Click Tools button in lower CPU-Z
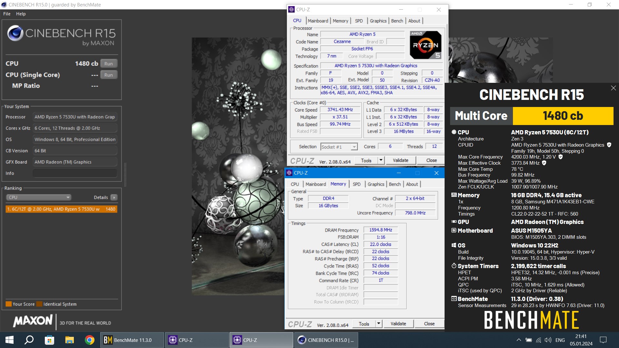Viewport: 619px width, 348px height. (x=364, y=324)
